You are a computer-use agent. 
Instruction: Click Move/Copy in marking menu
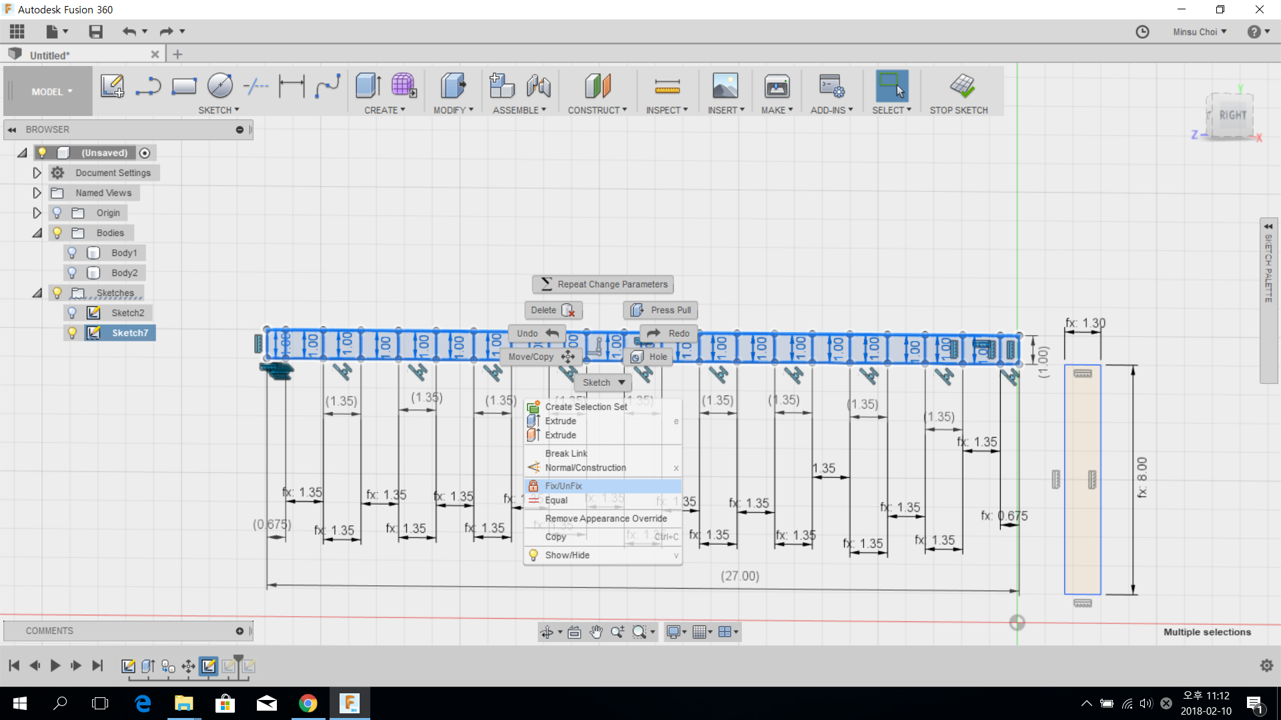540,357
